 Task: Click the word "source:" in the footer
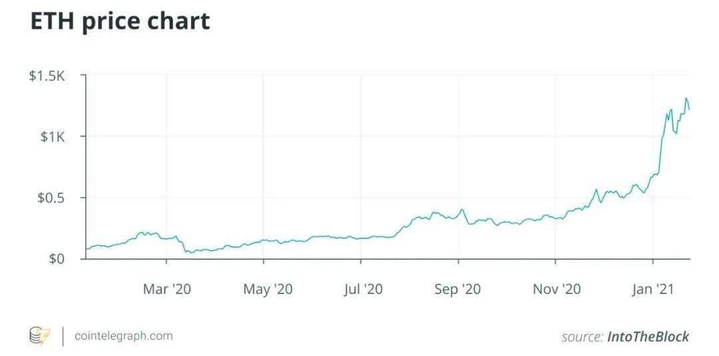click(x=581, y=337)
